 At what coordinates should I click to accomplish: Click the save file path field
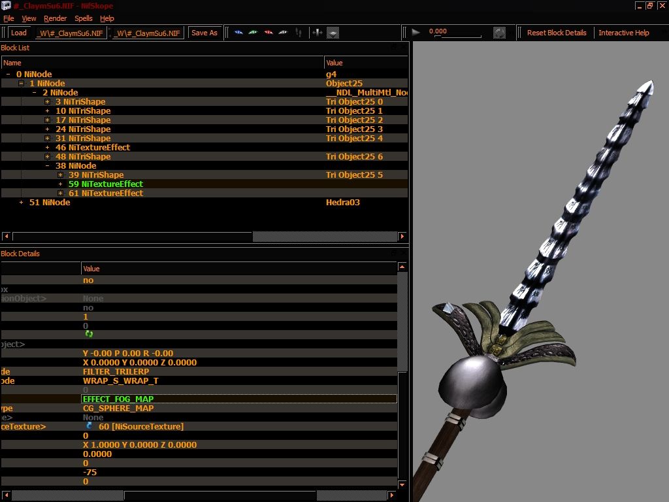[148, 33]
